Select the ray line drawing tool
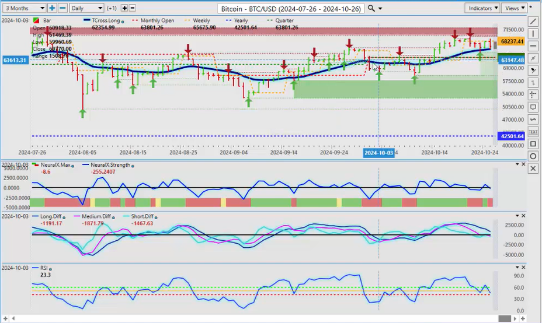This screenshot has width=542, height=323. point(533,58)
